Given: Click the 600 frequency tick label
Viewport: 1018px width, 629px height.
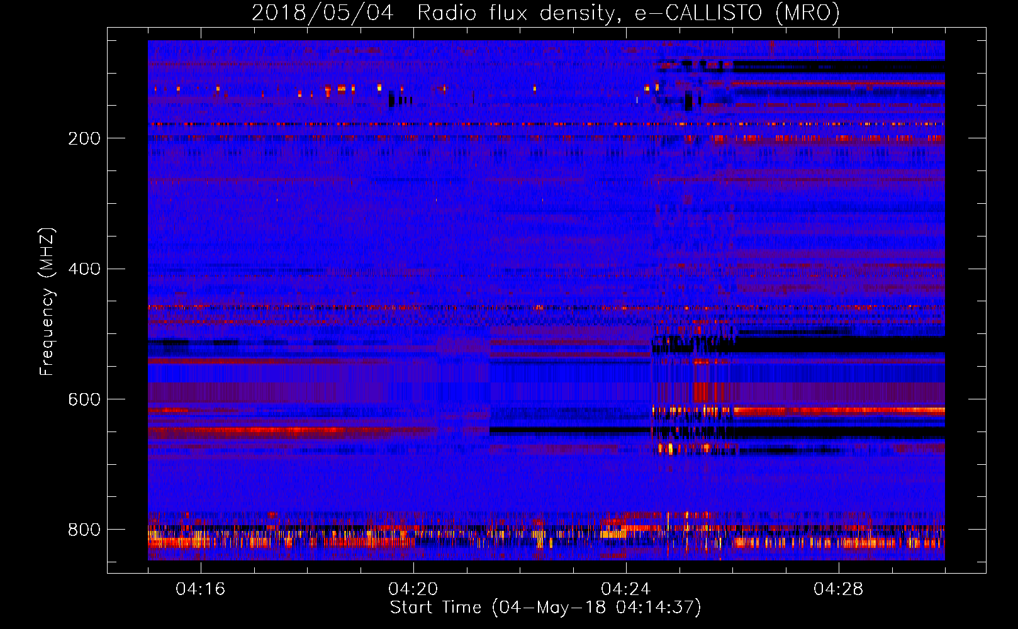Looking at the screenshot, I should tap(84, 400).
